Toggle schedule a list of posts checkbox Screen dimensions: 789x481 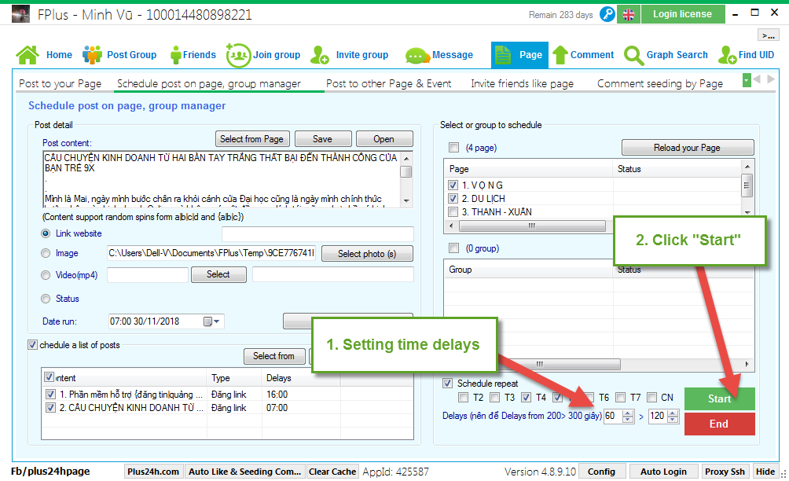[x=33, y=345]
